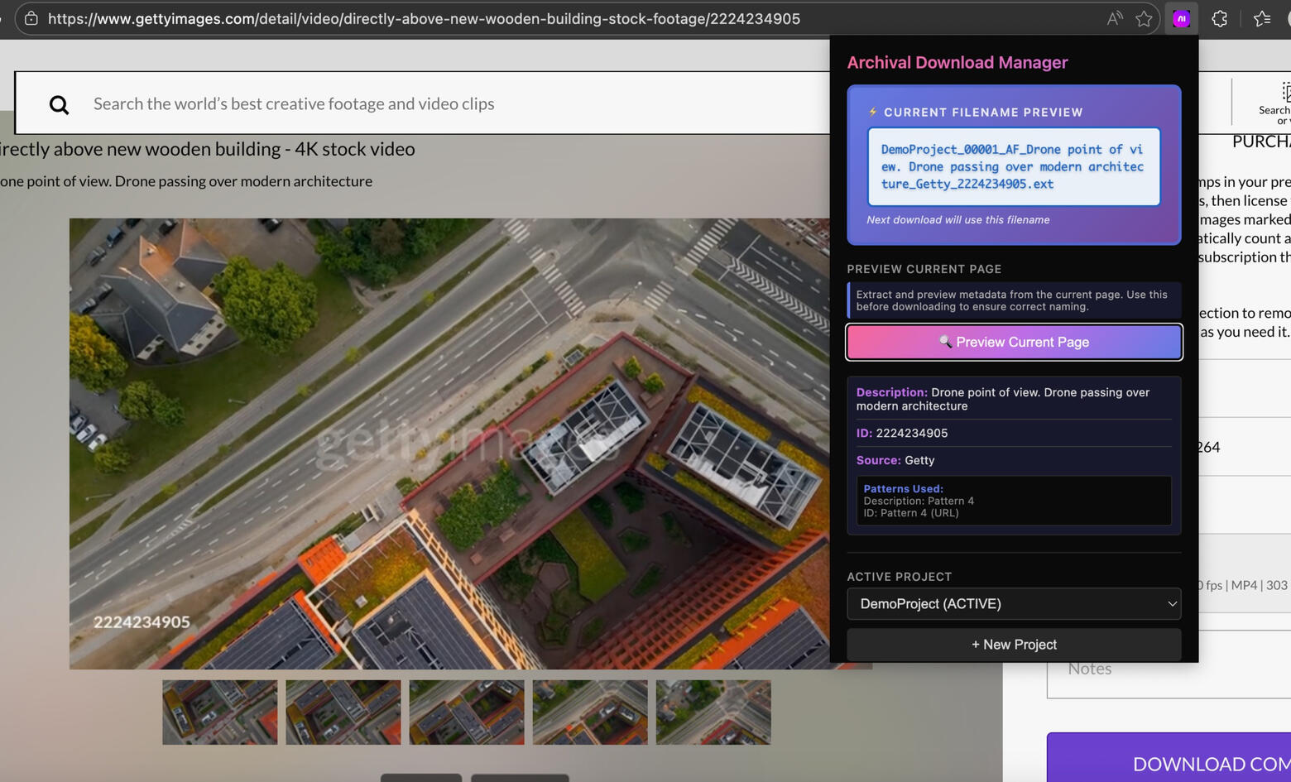Open the Favorites list icon
1291x782 pixels.
pyautogui.click(x=1261, y=18)
